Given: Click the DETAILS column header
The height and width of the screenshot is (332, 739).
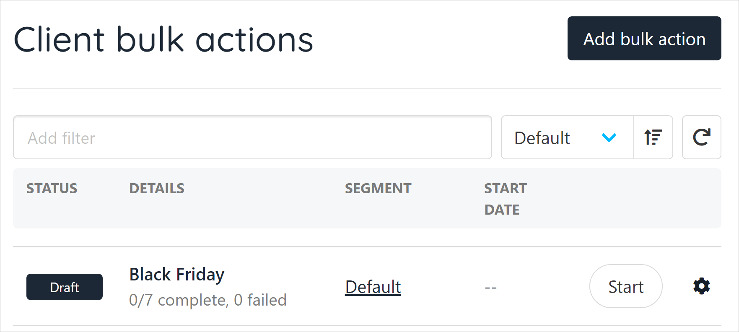Looking at the screenshot, I should (x=157, y=189).
